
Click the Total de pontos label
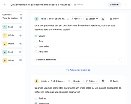point(10,18)
